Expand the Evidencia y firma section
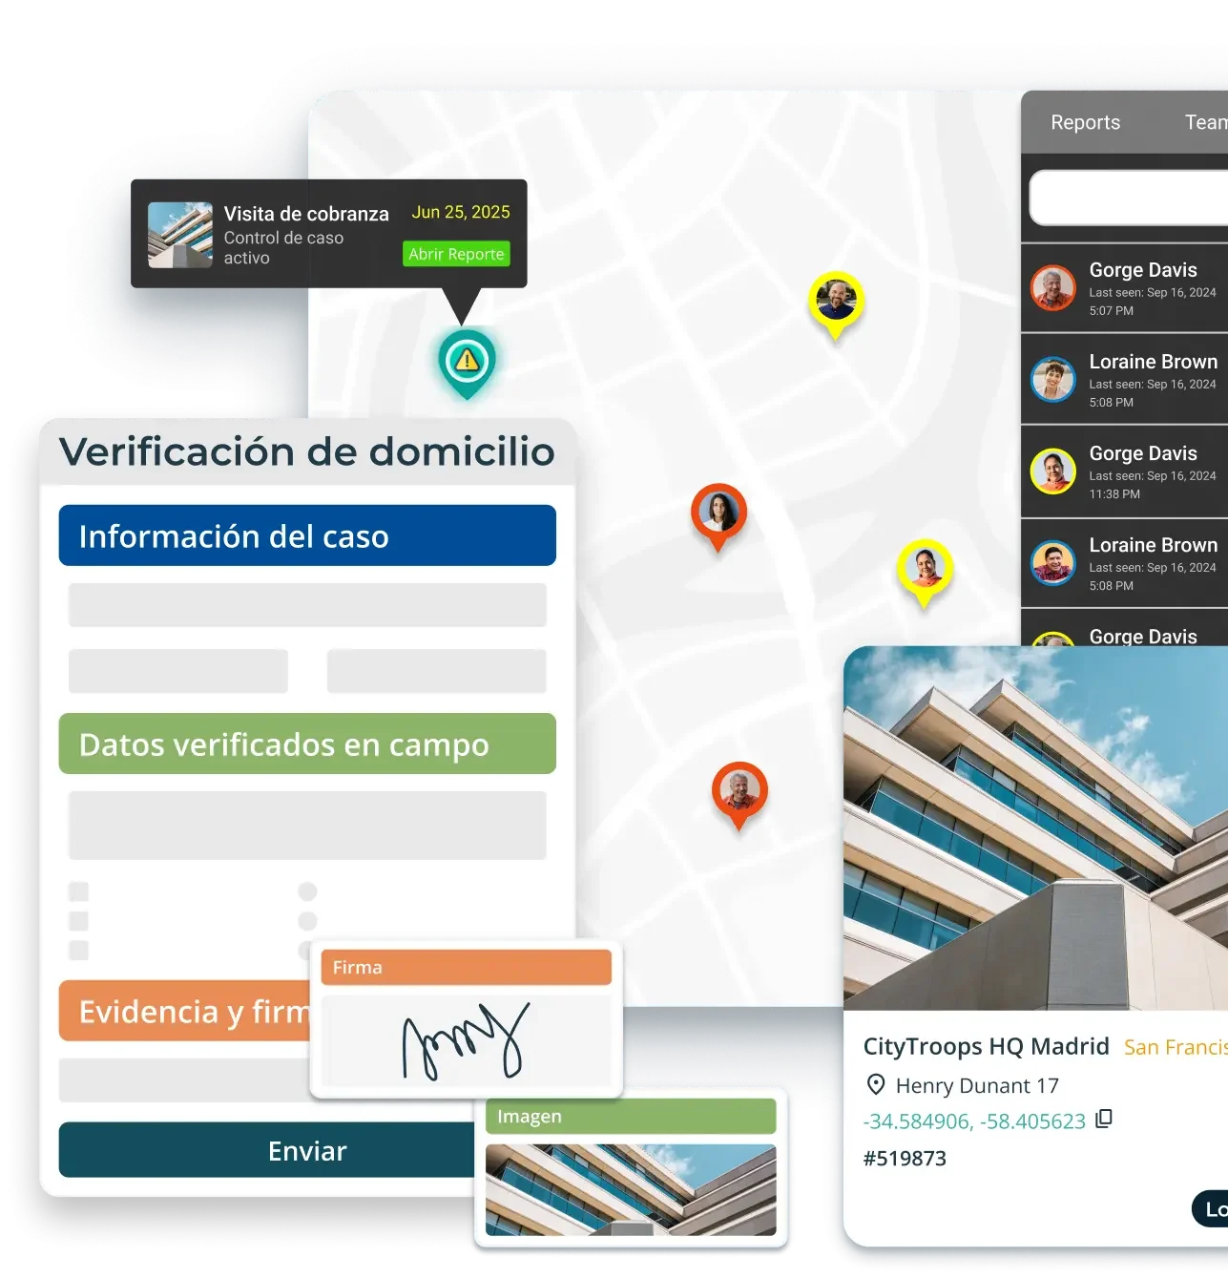 coord(185,1011)
